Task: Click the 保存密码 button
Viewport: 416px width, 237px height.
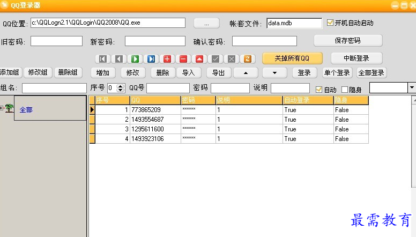Action: tap(348, 41)
